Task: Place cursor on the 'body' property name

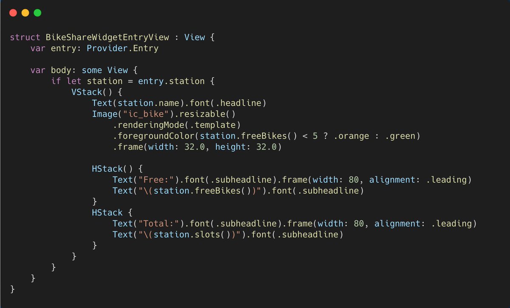Action: coord(61,70)
